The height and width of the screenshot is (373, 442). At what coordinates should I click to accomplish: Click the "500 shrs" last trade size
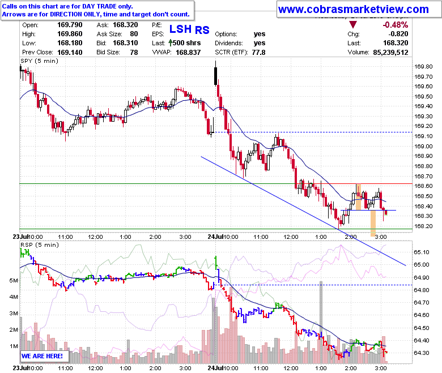187,43
